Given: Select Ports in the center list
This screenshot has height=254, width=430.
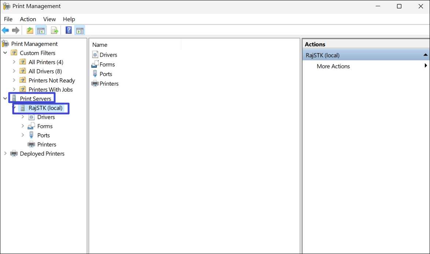Looking at the screenshot, I should pyautogui.click(x=106, y=74).
